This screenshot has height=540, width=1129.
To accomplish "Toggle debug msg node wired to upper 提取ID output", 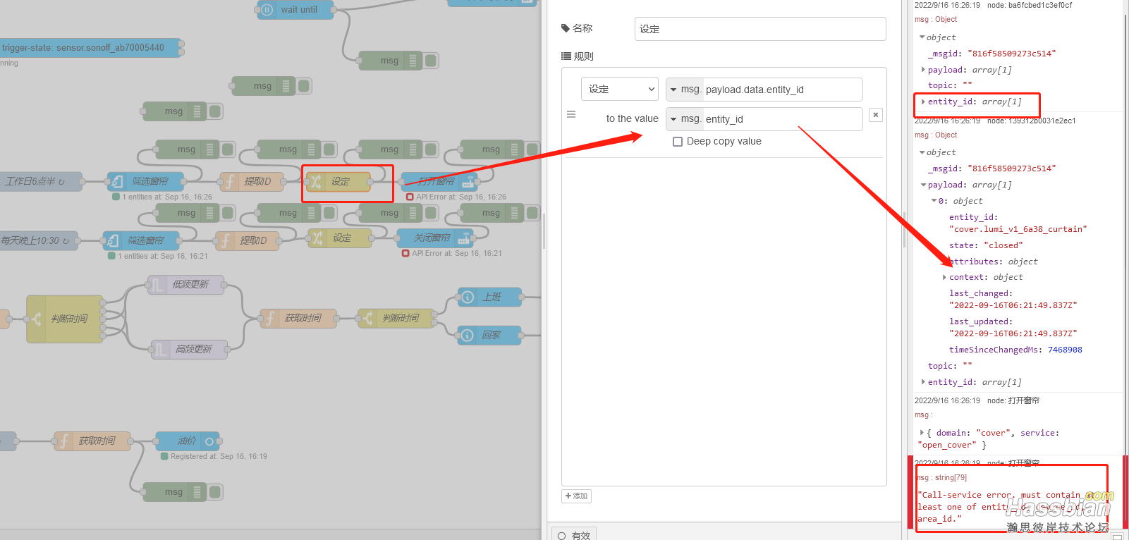I will (329, 149).
